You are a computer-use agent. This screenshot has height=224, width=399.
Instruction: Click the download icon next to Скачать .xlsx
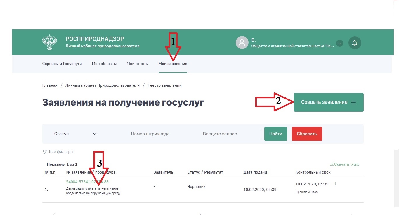tap(332, 164)
